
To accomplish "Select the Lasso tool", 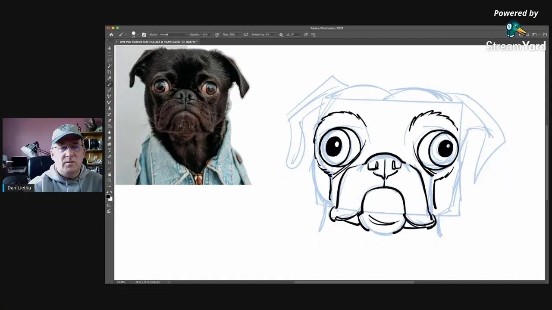I will tap(110, 60).
